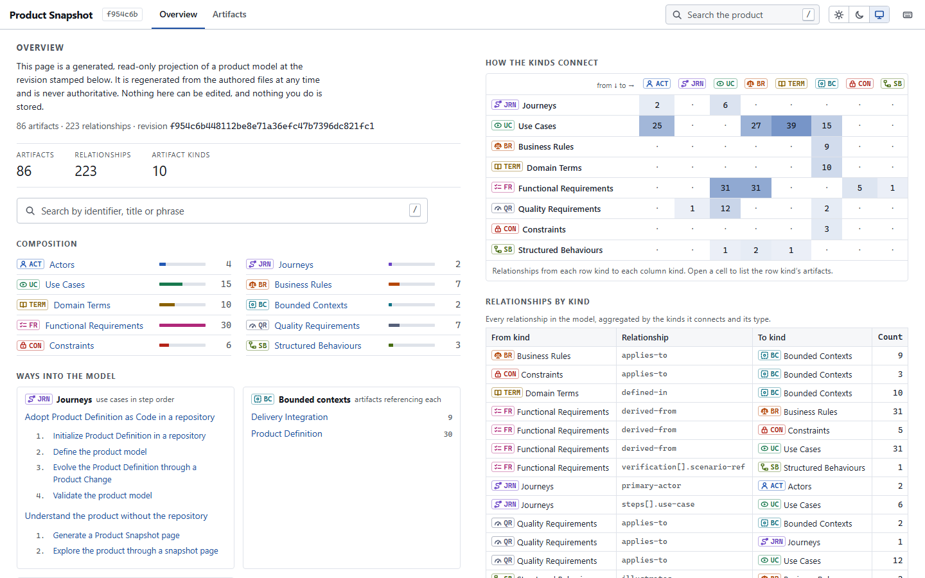Open keyboard shortcuts icon in header
Viewport: 925px width, 578px height.
(908, 15)
